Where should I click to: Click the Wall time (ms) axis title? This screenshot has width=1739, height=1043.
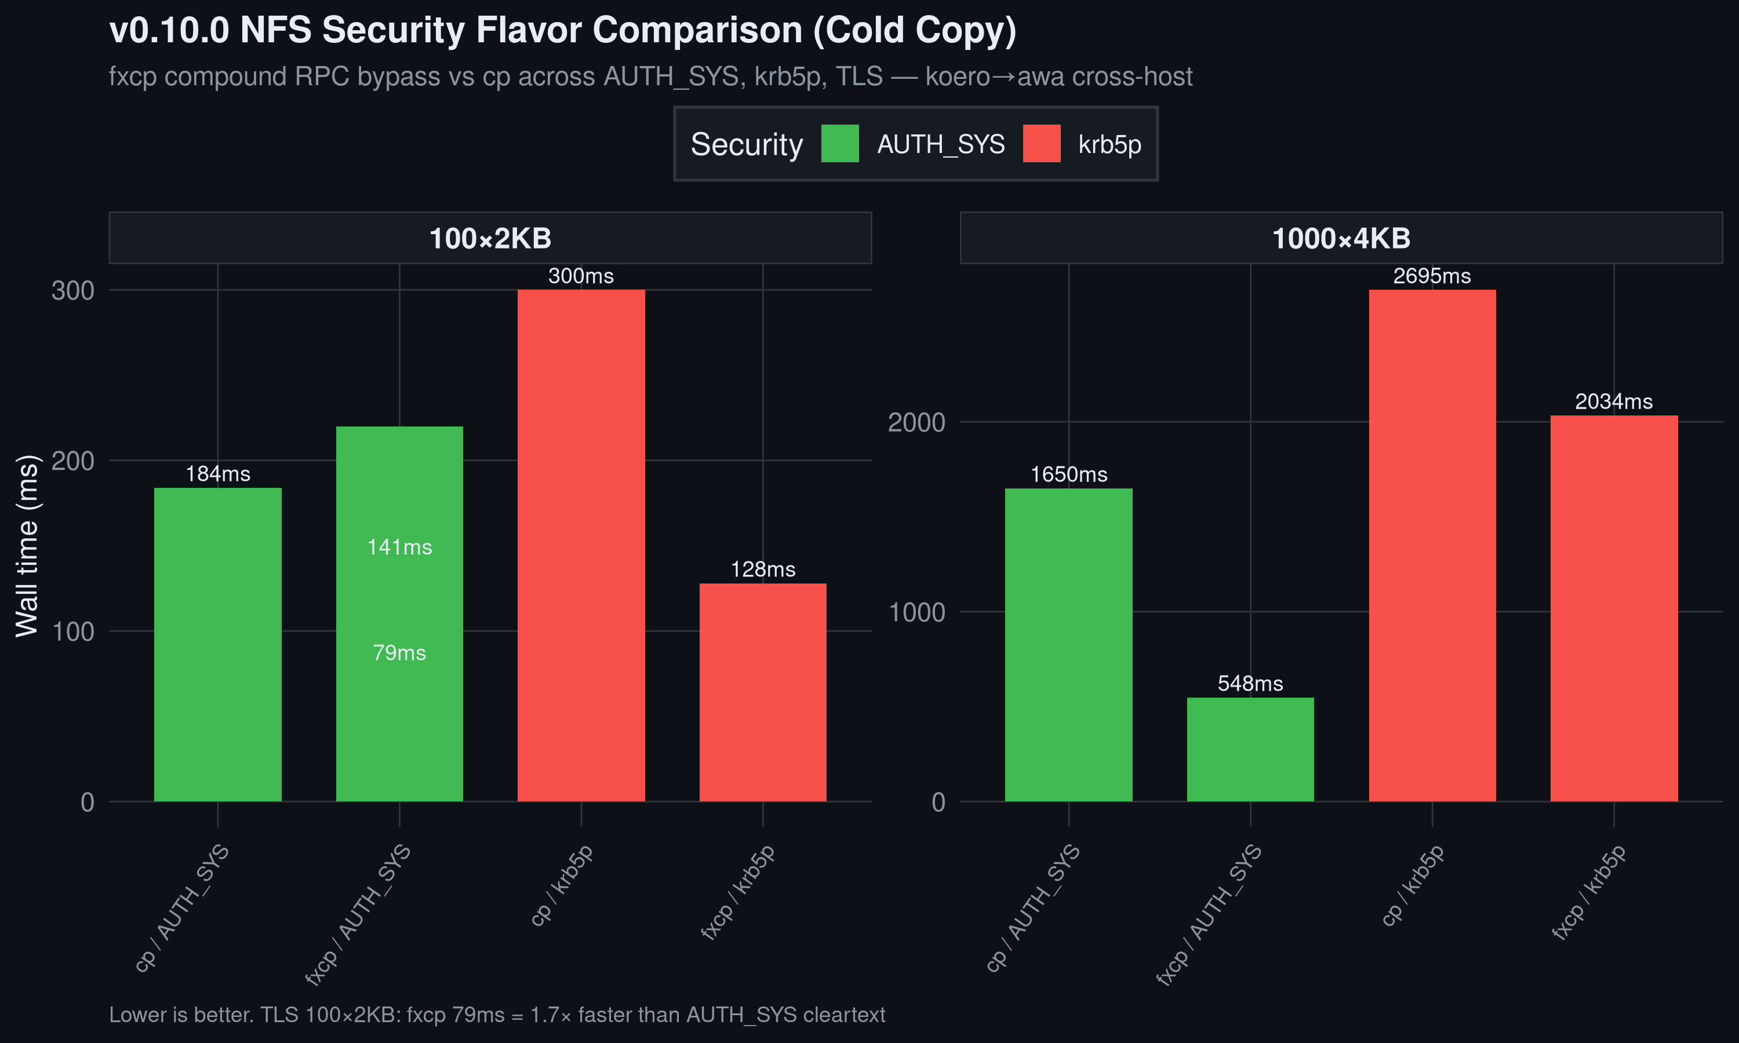[27, 545]
